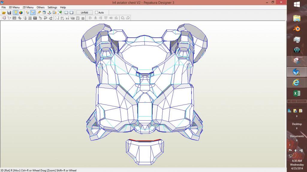Click the green cube selection icon
The height and width of the screenshot is (172, 307).
coord(60,13)
